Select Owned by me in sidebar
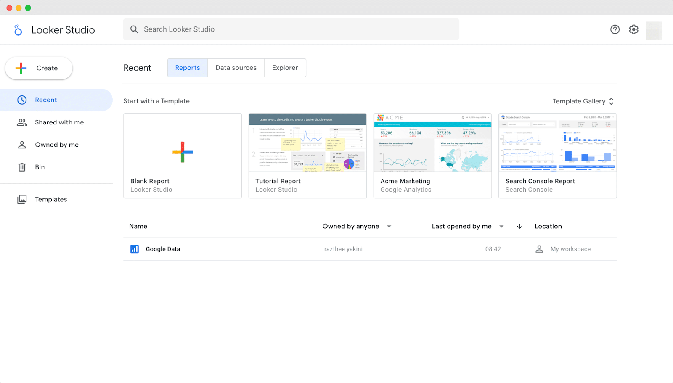Viewport: 673px width, 383px height. tap(56, 145)
